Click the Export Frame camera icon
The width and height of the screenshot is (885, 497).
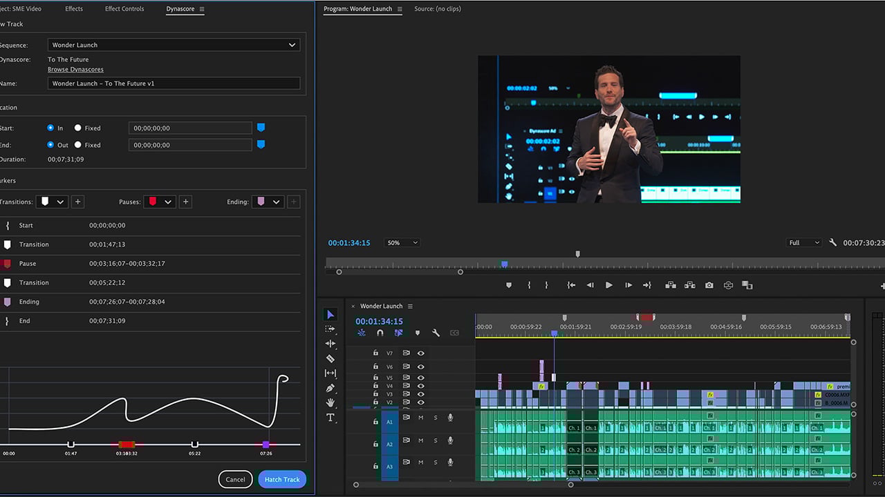709,285
